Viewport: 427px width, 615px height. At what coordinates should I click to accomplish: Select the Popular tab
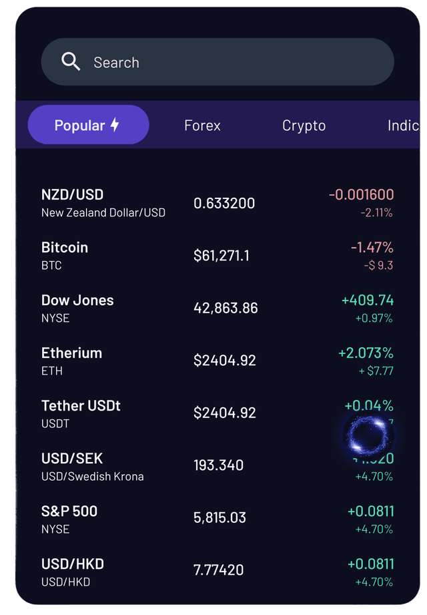pos(88,125)
